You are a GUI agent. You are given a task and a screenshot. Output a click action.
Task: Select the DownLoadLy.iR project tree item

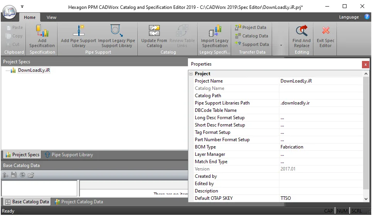click(34, 70)
